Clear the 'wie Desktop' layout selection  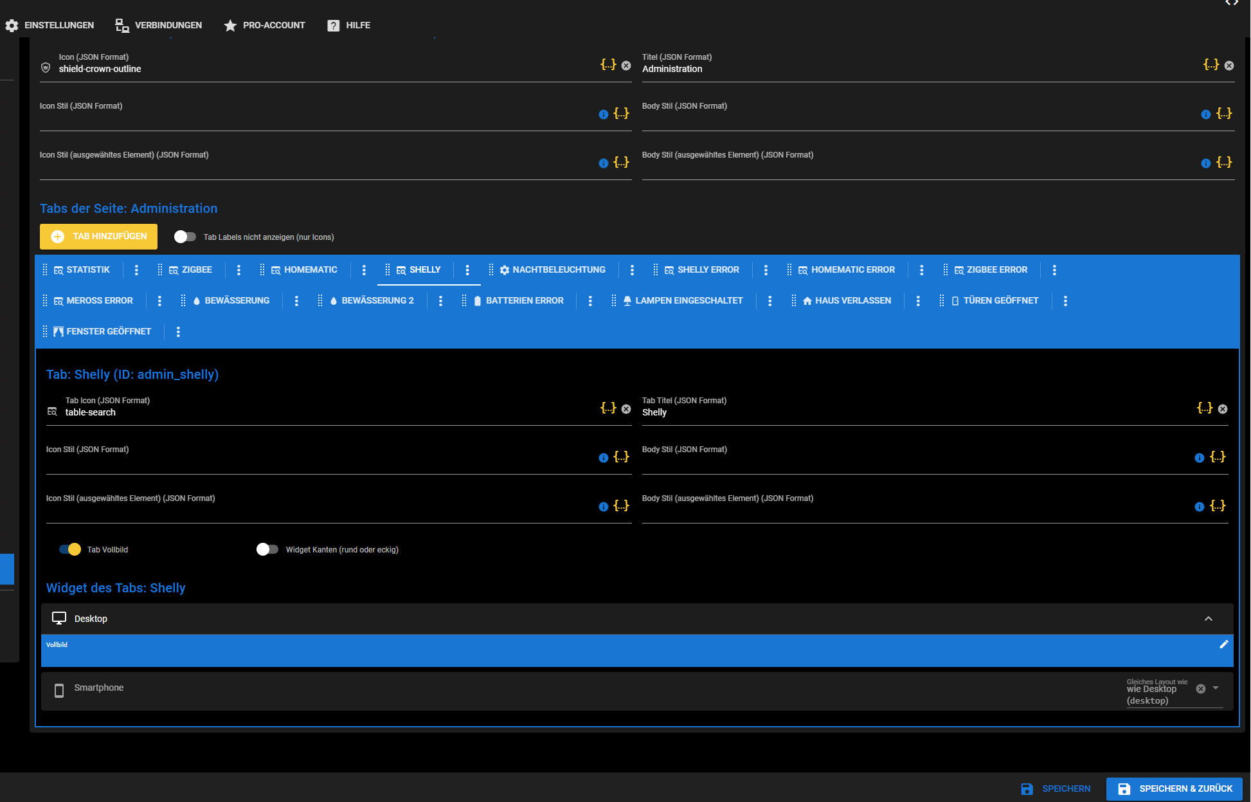click(x=1201, y=689)
